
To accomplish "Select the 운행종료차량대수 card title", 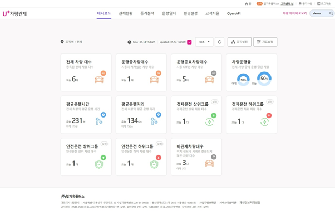I will (x=191, y=62).
